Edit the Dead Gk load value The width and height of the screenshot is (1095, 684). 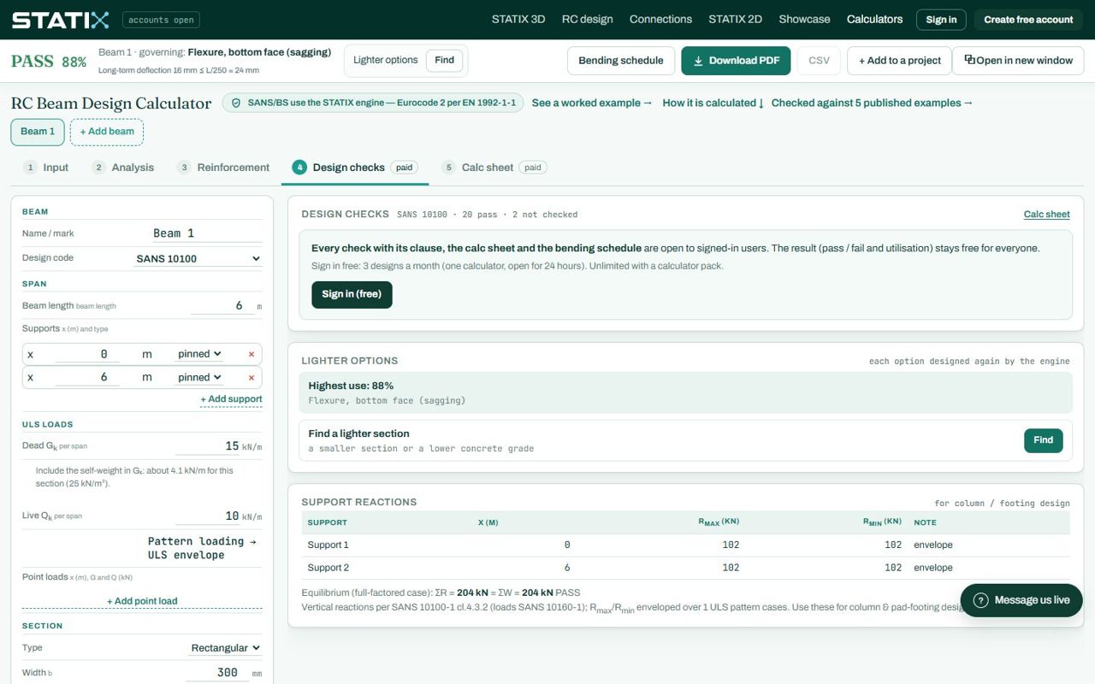pyautogui.click(x=209, y=445)
